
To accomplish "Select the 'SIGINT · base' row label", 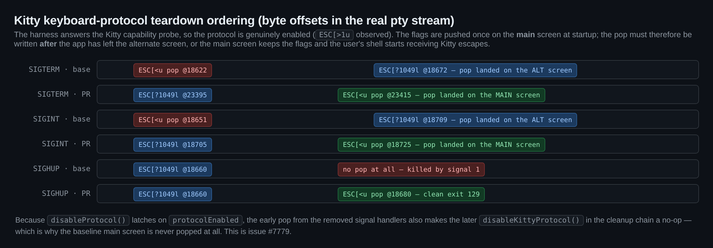I will 62,119.
